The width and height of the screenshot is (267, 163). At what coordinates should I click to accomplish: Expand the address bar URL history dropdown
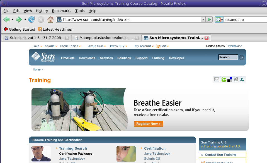[x=203, y=20]
